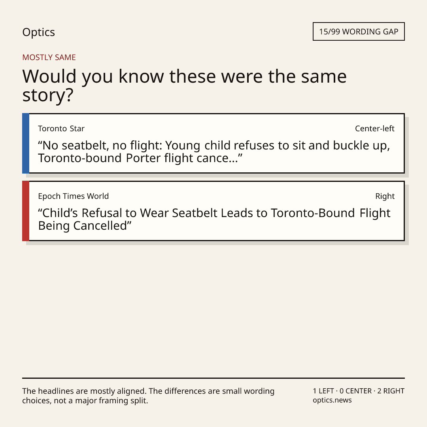Click the 1 LEFT · 0 CENTER · 2 RIGHT tally
The height and width of the screenshot is (427, 427).
[359, 391]
